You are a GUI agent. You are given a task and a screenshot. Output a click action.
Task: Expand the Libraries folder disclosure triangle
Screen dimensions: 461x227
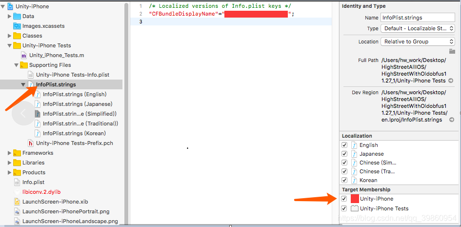pyautogui.click(x=10, y=163)
